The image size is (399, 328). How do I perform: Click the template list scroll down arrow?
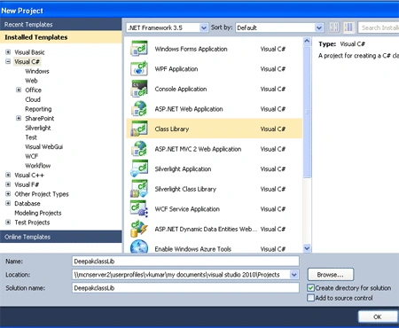coord(307,248)
